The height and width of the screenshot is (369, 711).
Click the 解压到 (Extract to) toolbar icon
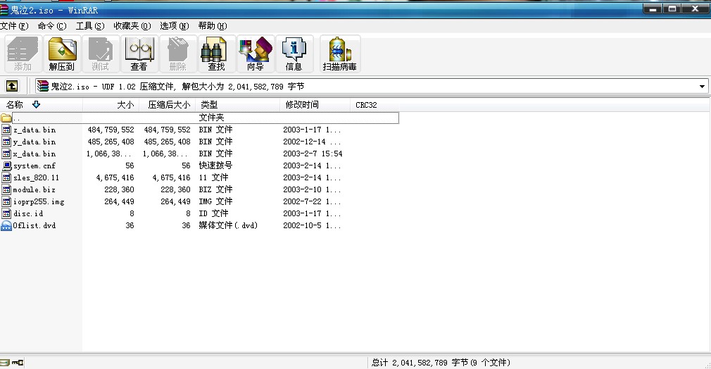tap(62, 54)
